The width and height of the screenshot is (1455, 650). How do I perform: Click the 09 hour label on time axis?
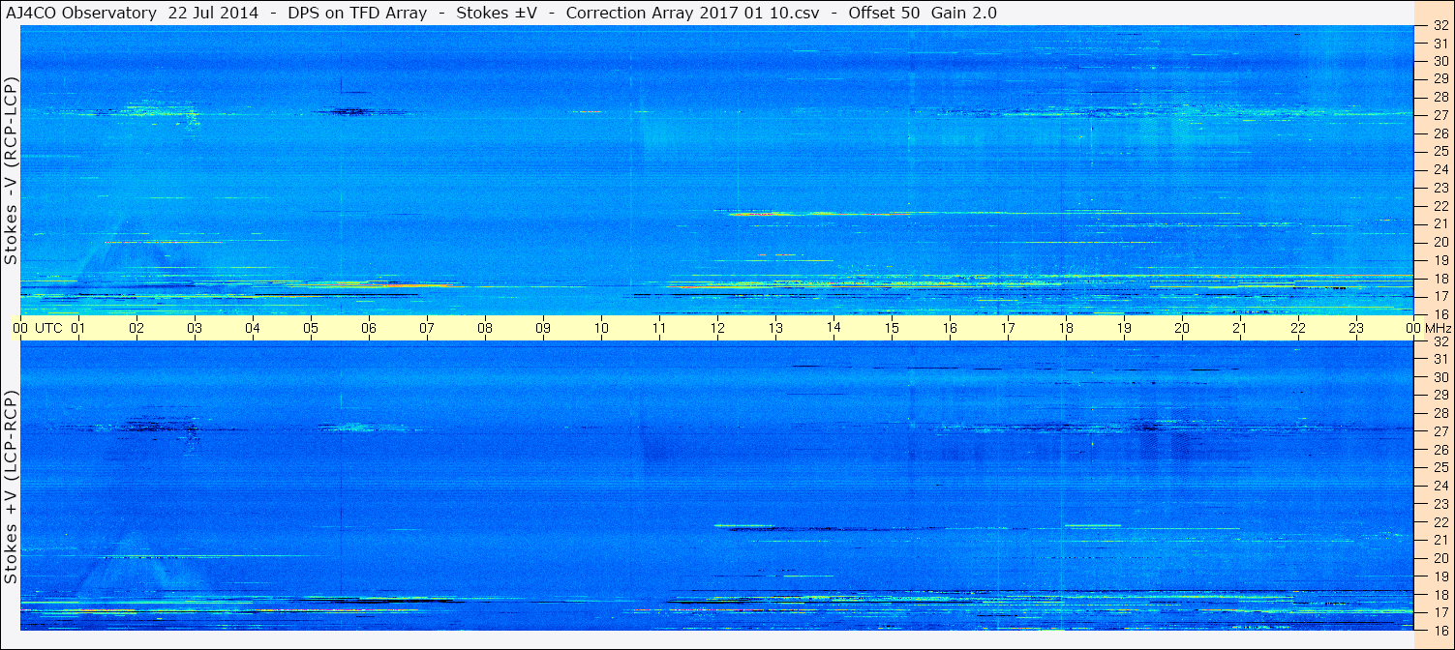[542, 328]
